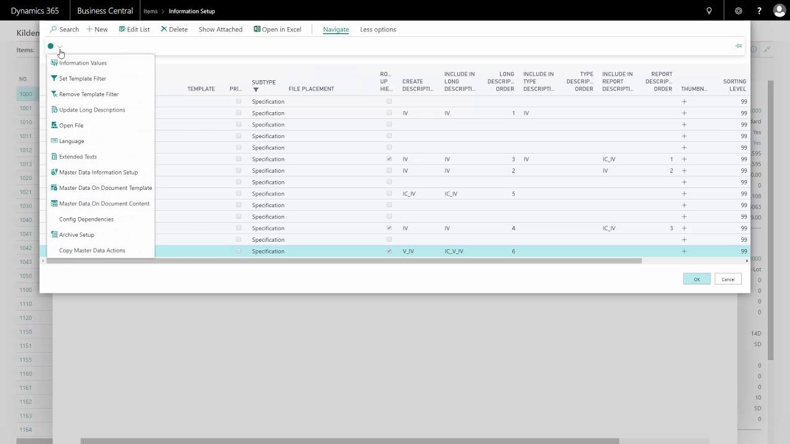The width and height of the screenshot is (790, 444).
Task: Toggle roll-up hierarchy checkbox in long-order 4 row
Action: pos(389,228)
